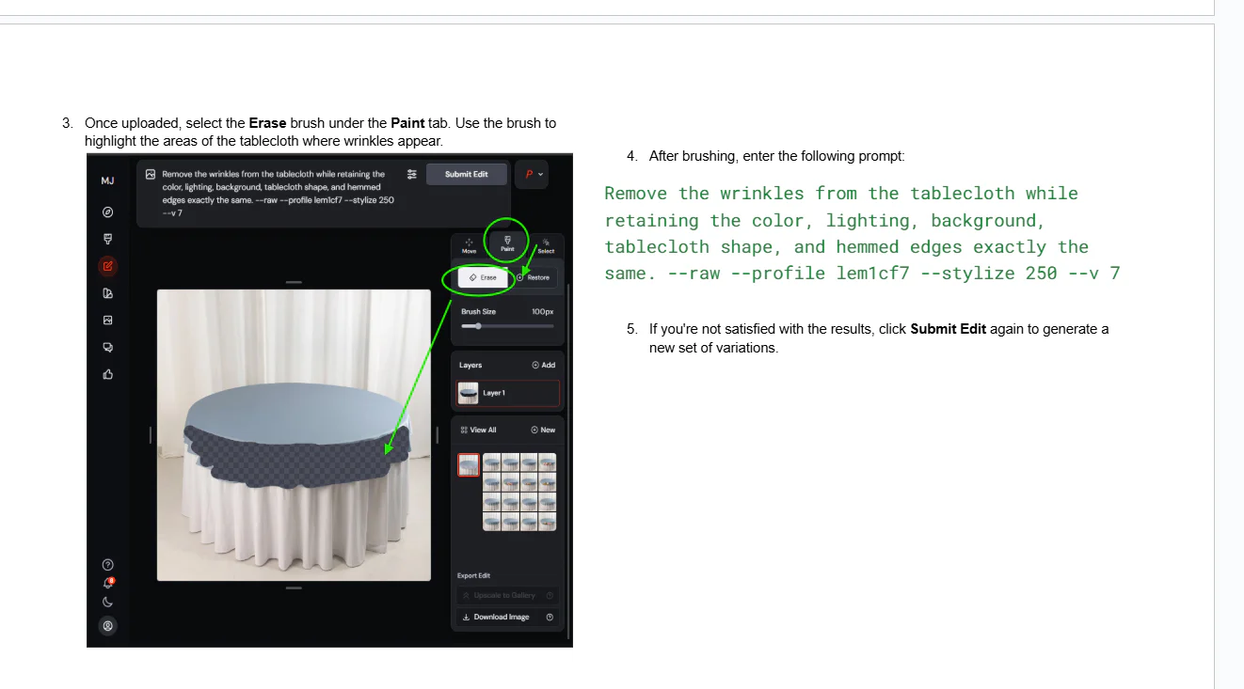Image resolution: width=1244 pixels, height=689 pixels.
Task: Open help icon beside Download Image
Action: tap(550, 617)
